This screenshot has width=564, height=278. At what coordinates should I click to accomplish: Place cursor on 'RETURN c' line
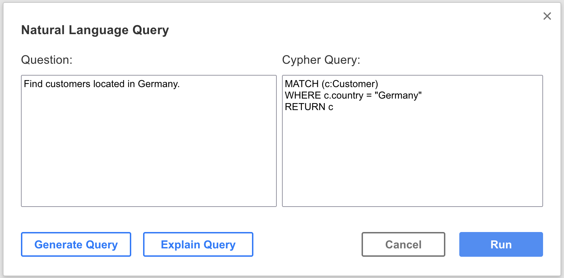(x=309, y=107)
